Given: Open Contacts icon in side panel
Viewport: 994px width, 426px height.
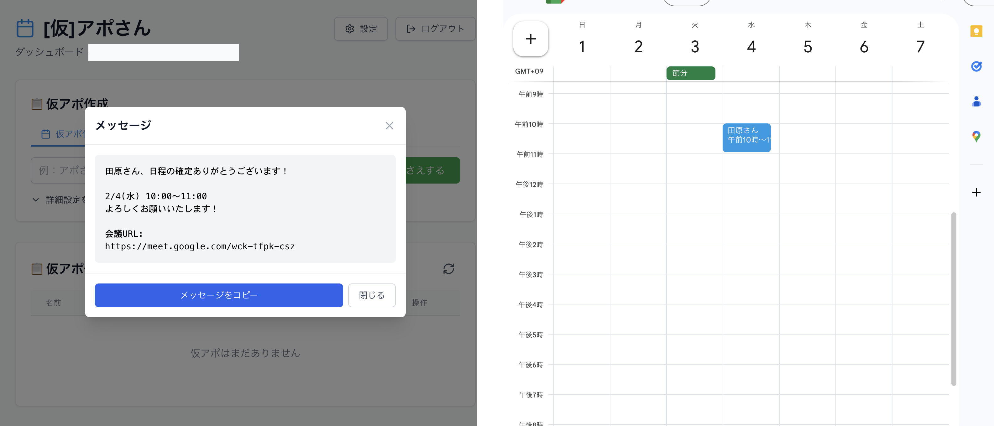Looking at the screenshot, I should [976, 101].
